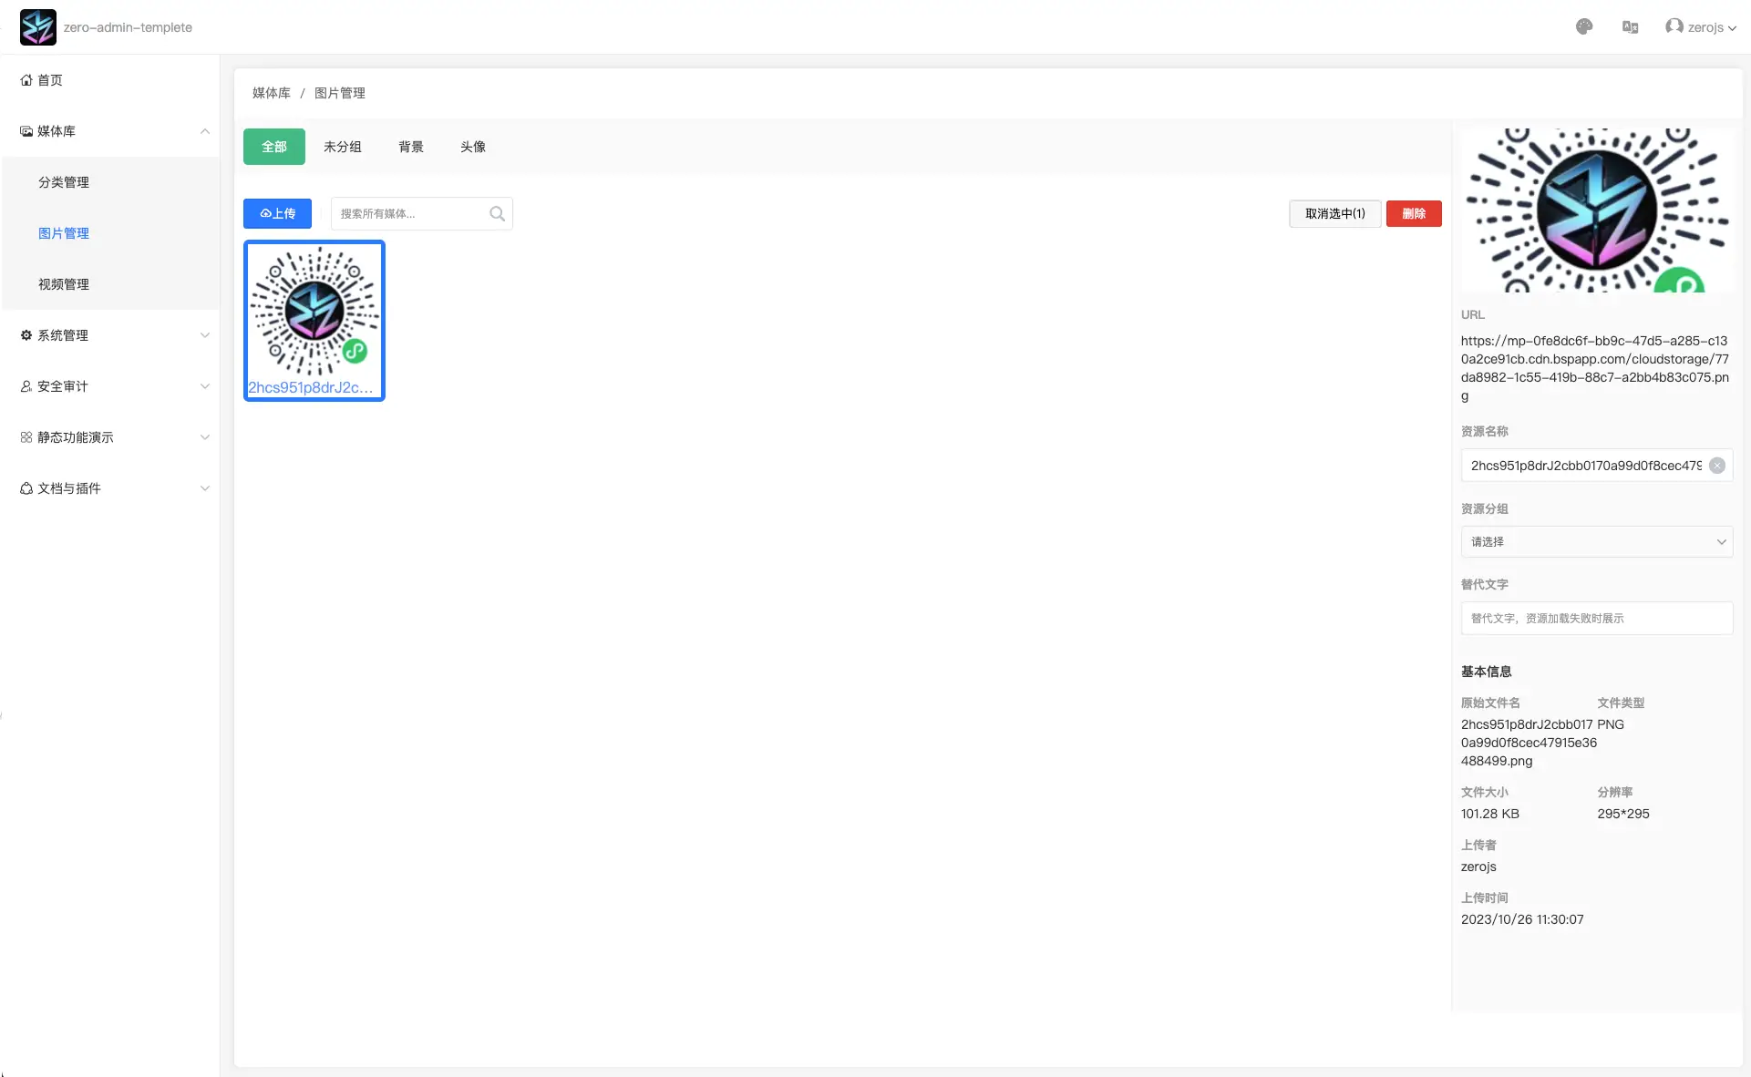The width and height of the screenshot is (1751, 1077).
Task: Select 图片管理 in the sidebar
Action: point(109,233)
